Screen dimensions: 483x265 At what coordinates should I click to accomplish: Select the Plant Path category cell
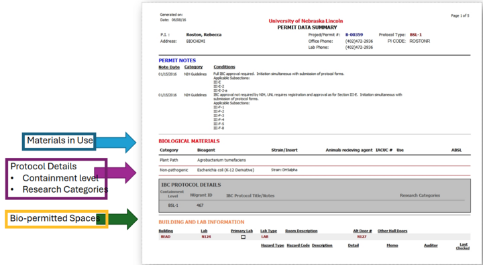[x=169, y=160]
